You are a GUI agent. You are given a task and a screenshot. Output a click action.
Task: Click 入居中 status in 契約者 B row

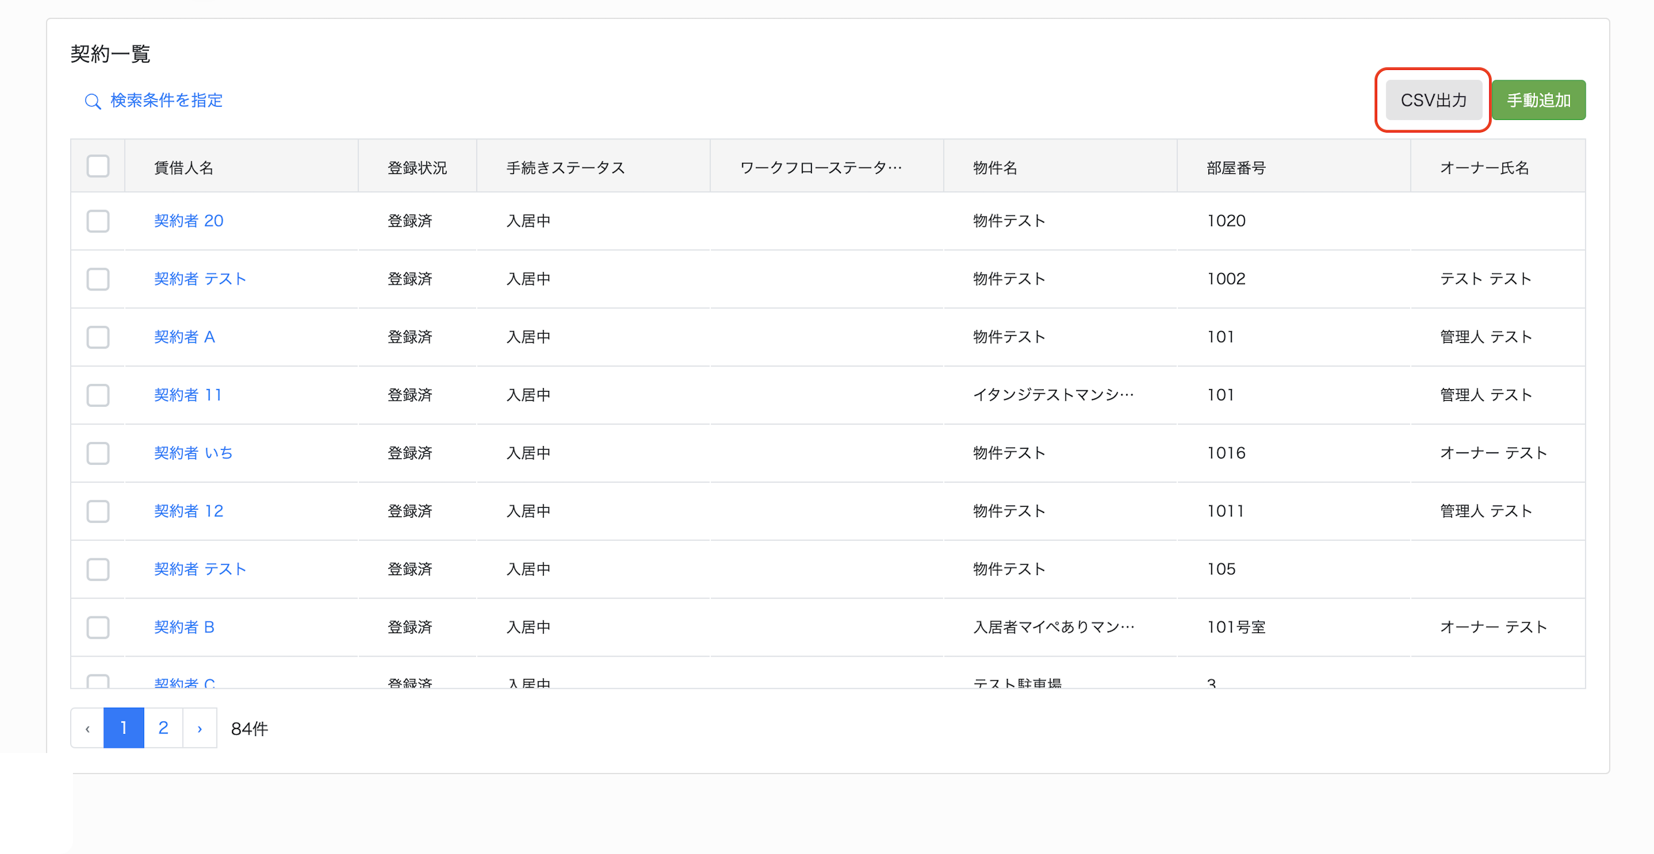pyautogui.click(x=528, y=627)
